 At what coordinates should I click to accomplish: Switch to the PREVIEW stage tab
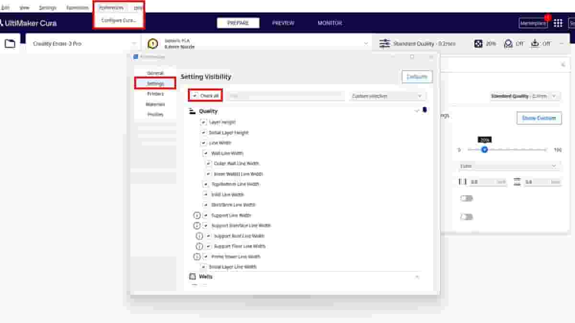click(283, 23)
